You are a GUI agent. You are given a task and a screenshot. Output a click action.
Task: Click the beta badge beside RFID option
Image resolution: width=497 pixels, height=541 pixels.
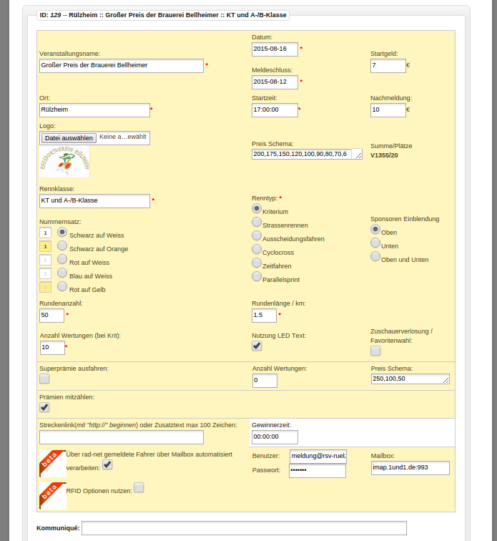[52, 494]
